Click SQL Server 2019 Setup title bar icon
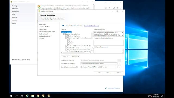Viewport: 174px width, 98px height. tap(39, 11)
